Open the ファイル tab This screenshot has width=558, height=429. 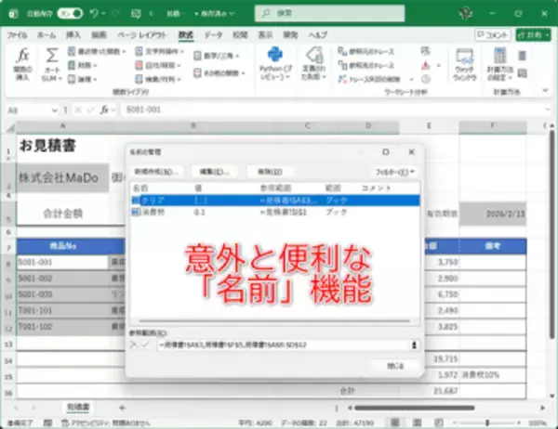(x=17, y=35)
